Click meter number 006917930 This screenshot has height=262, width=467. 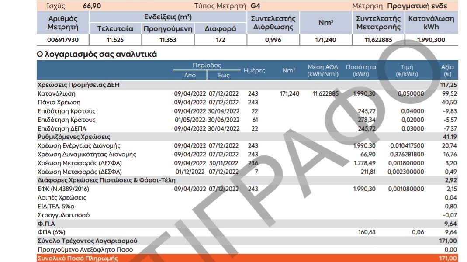[x=63, y=40]
